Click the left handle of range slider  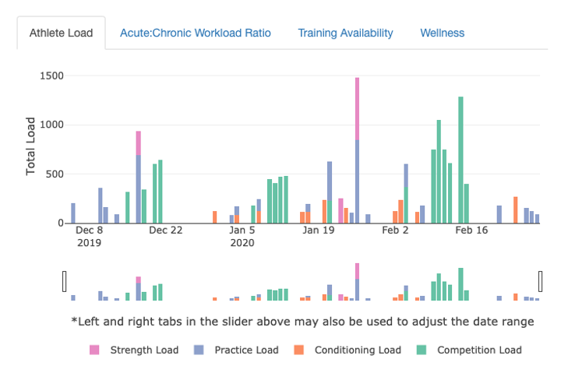click(65, 281)
